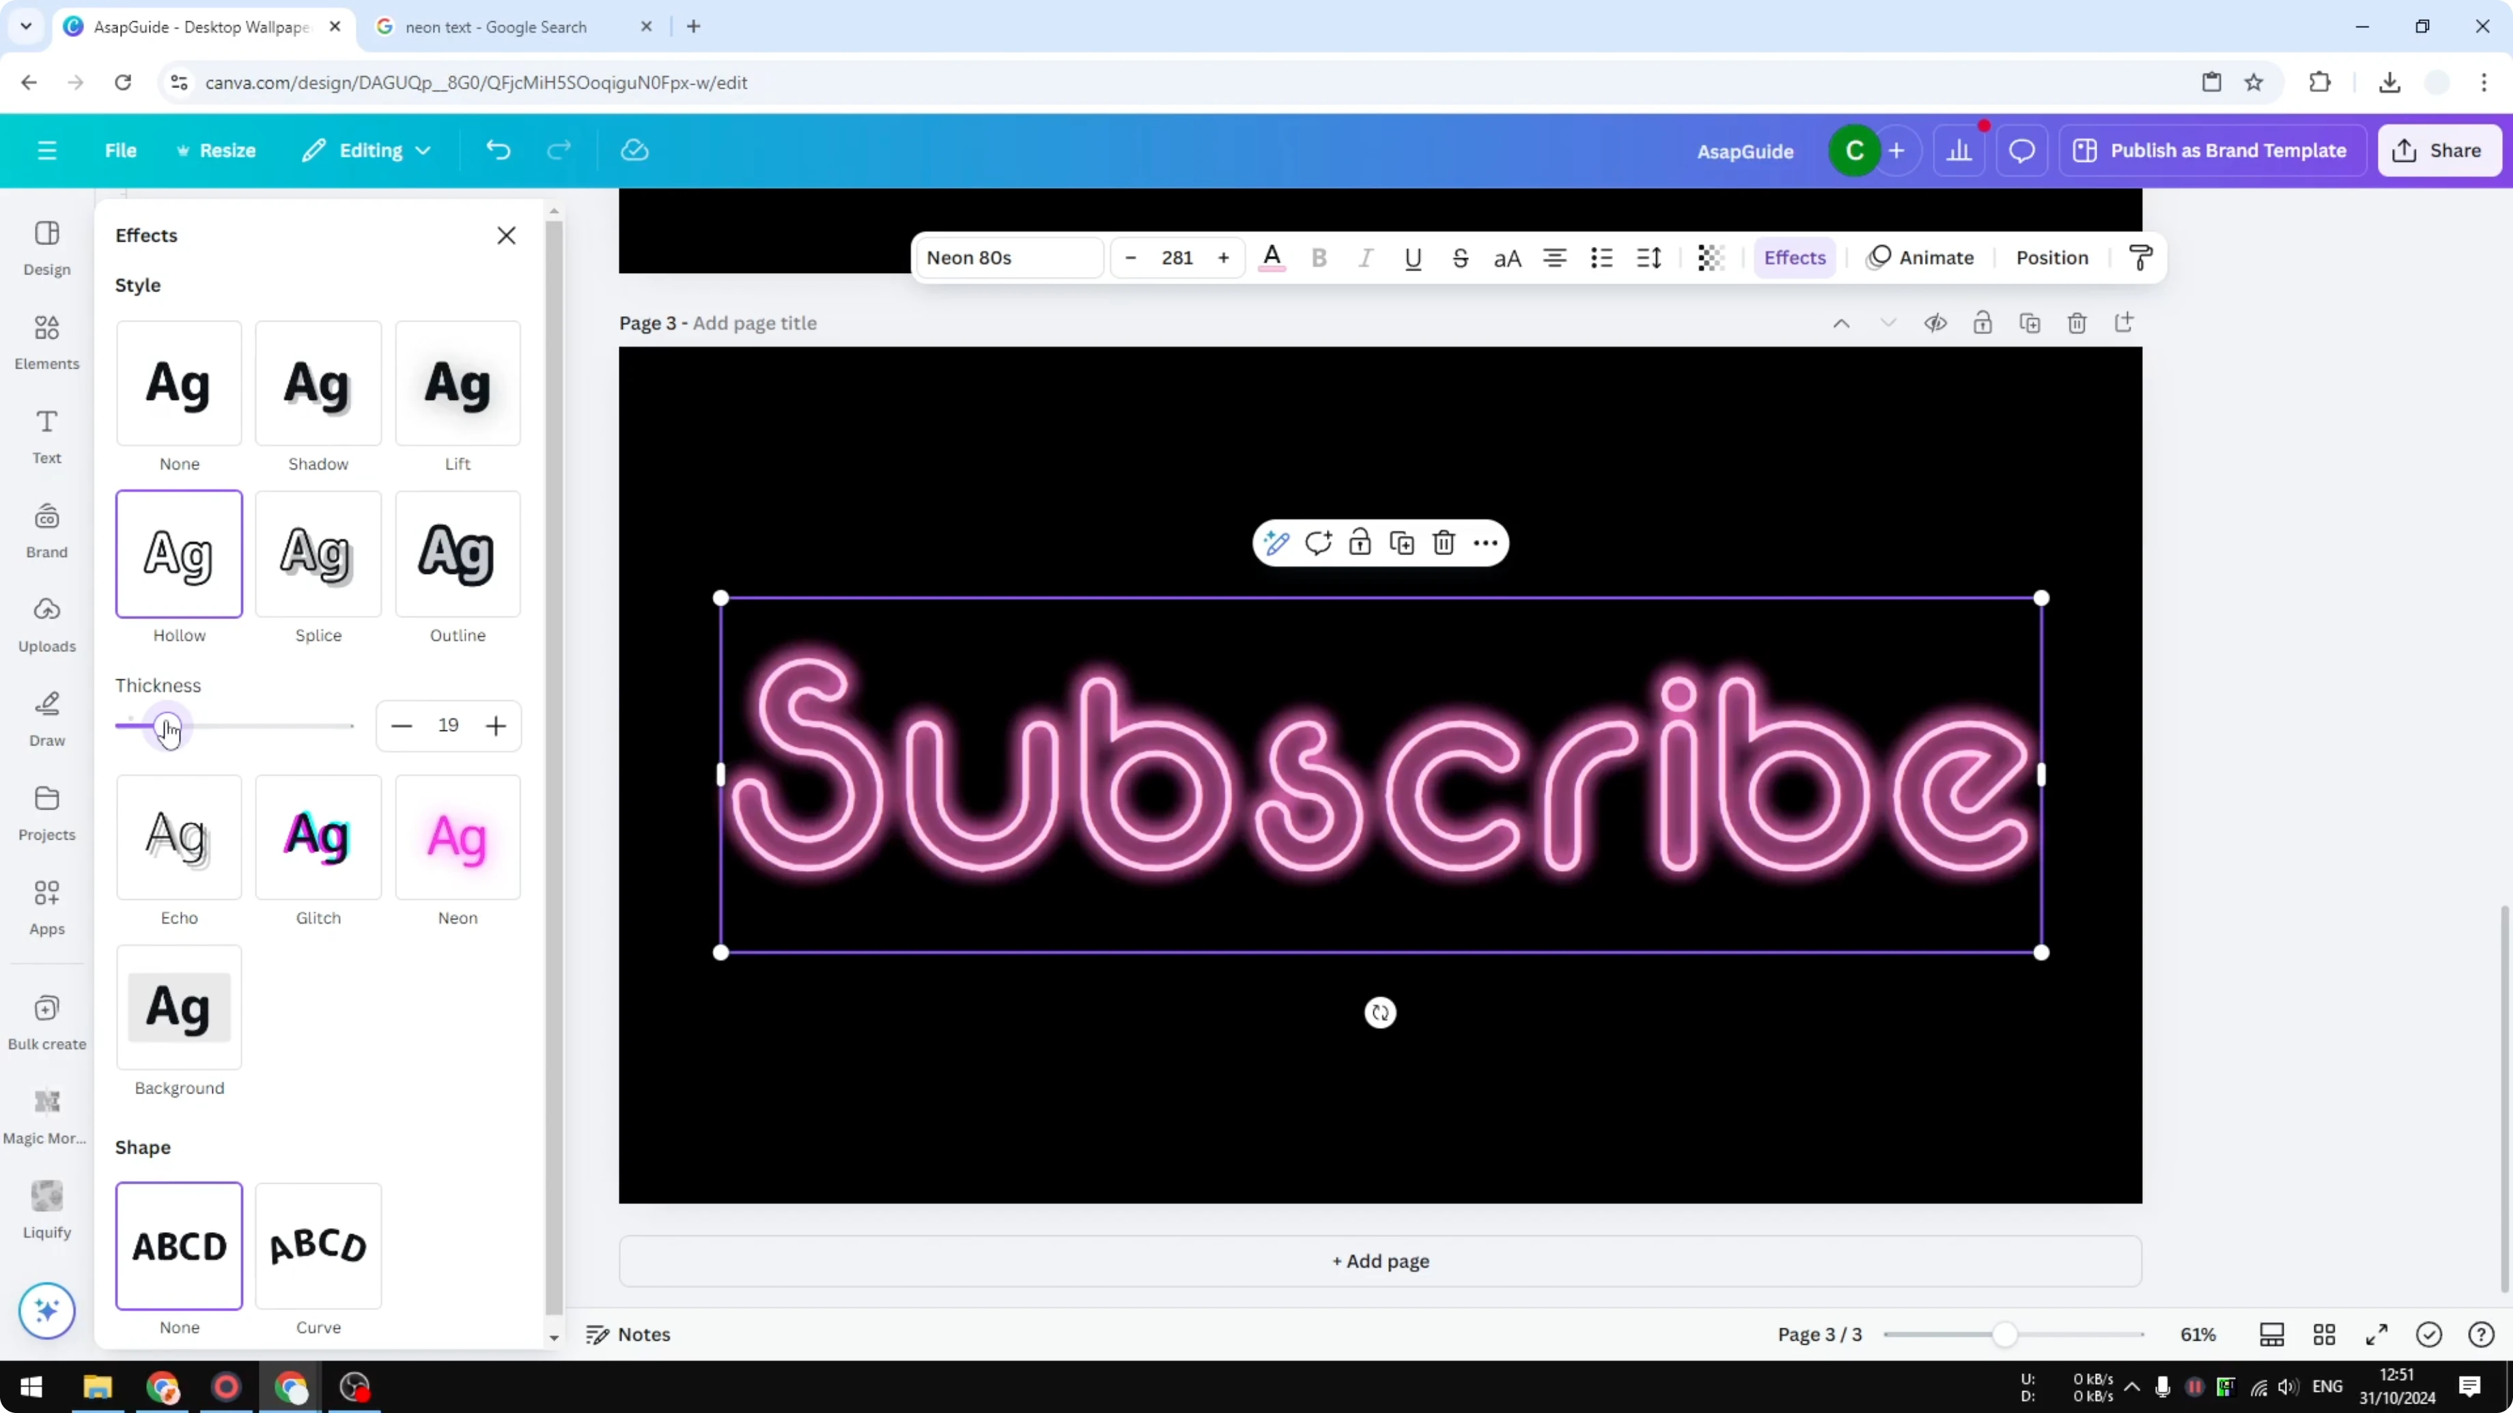
Task: Open the Editing mode dropdown
Action: (x=367, y=150)
